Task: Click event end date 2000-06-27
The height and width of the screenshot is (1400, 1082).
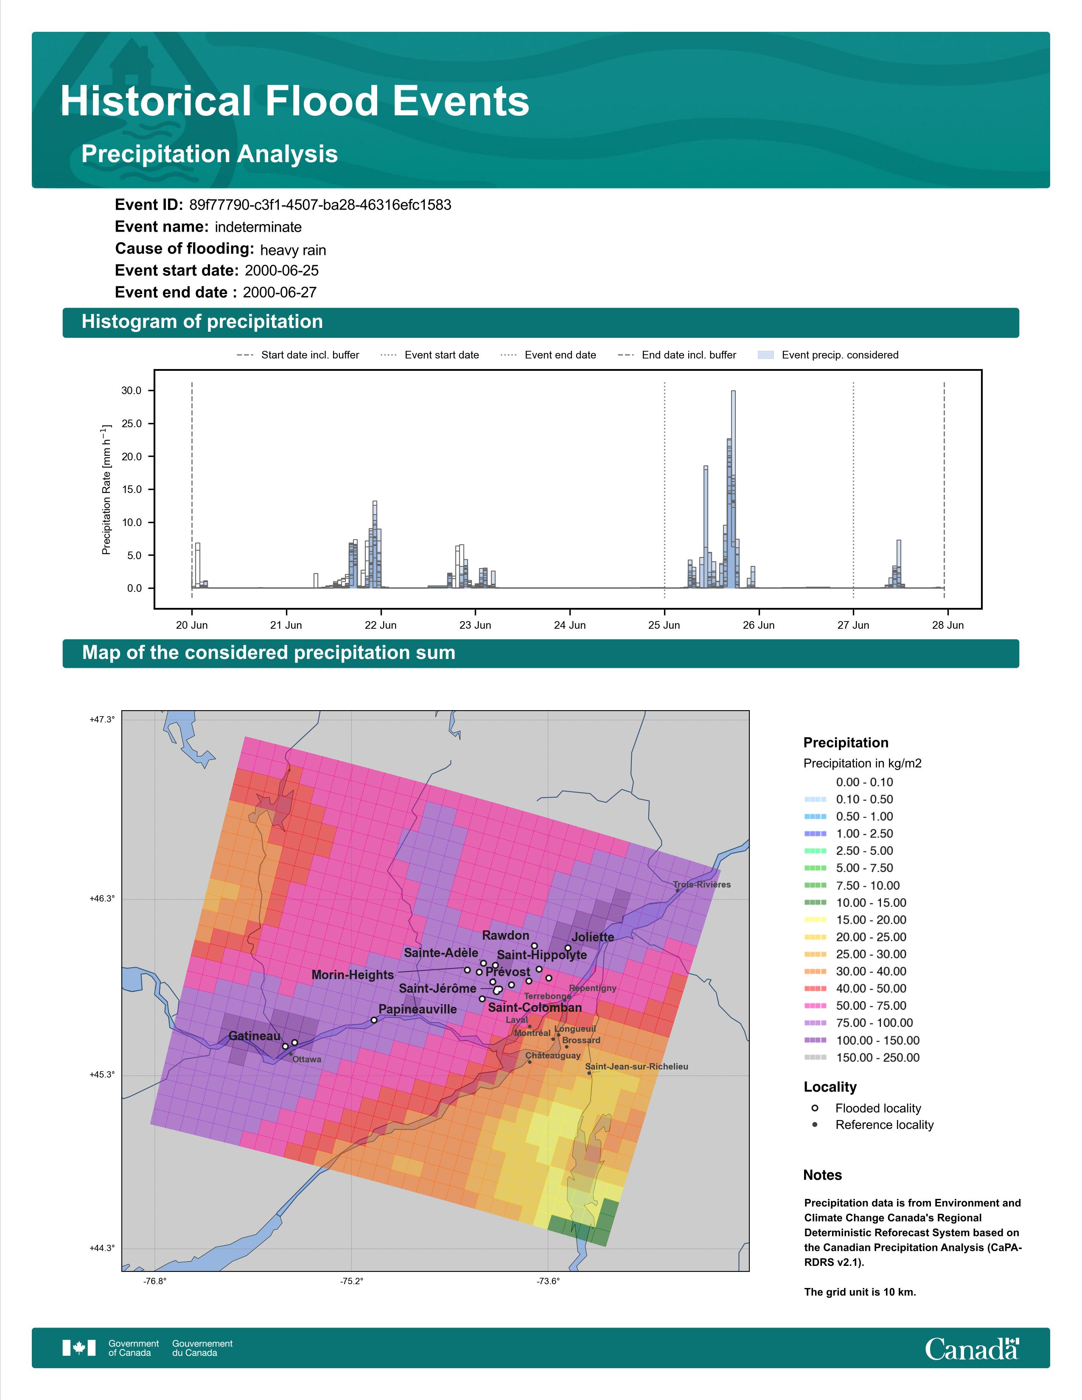Action: [x=280, y=292]
